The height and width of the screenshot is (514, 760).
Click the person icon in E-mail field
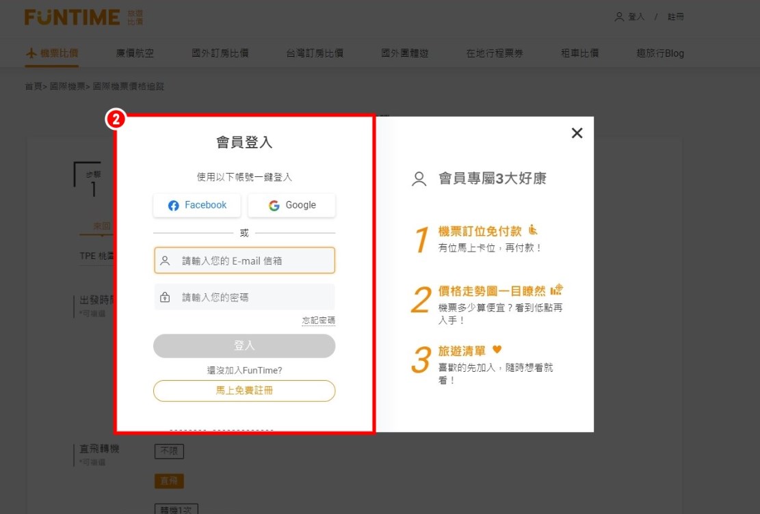165,260
